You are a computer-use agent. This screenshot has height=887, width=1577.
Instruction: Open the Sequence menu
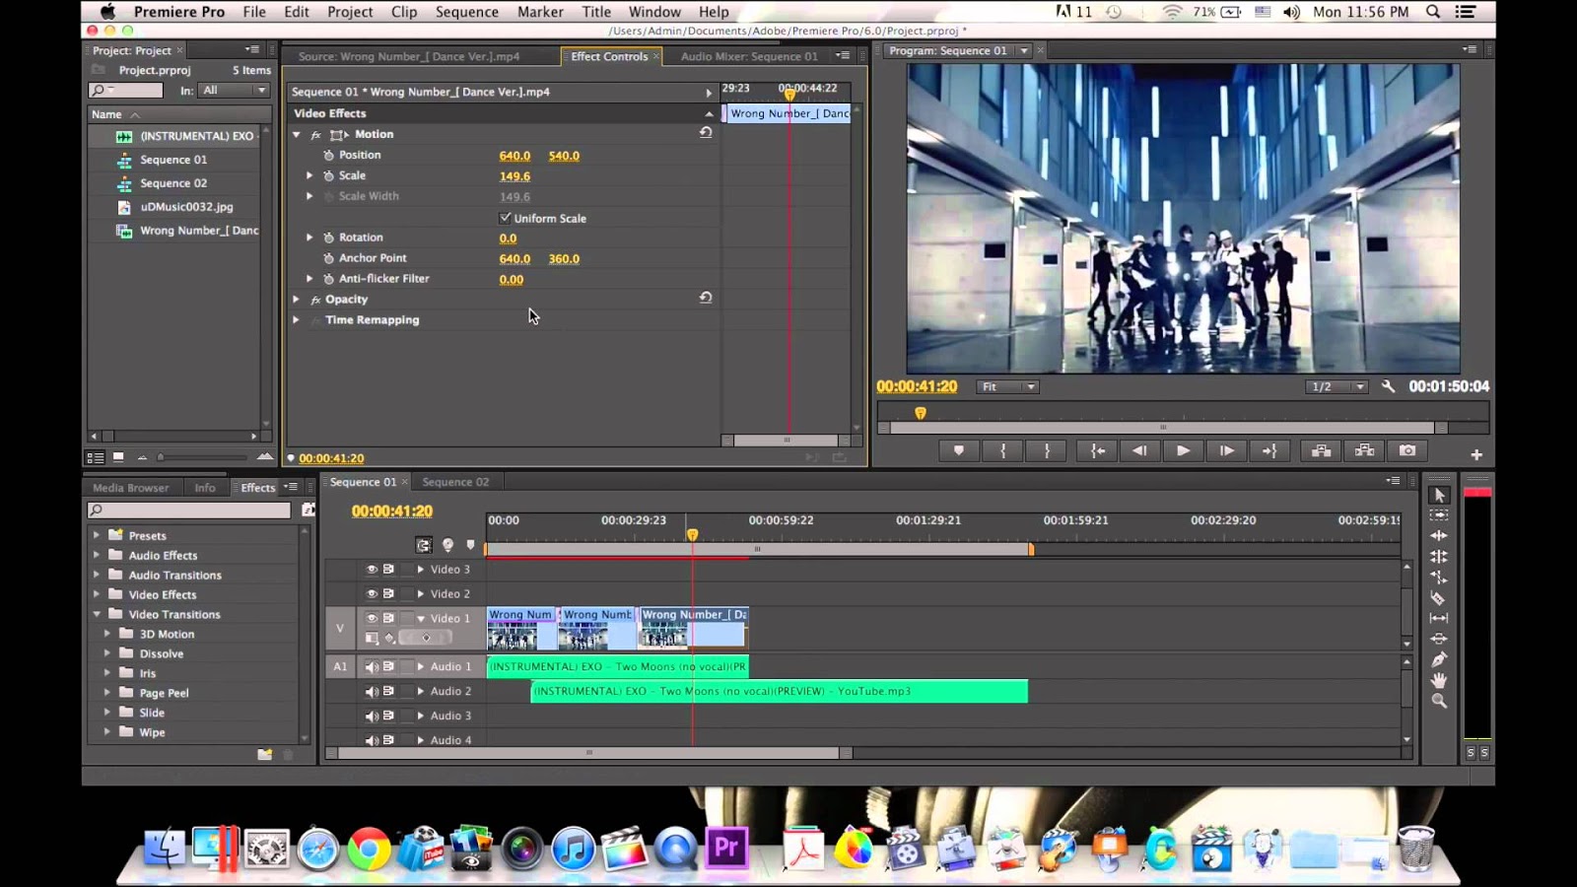point(466,12)
